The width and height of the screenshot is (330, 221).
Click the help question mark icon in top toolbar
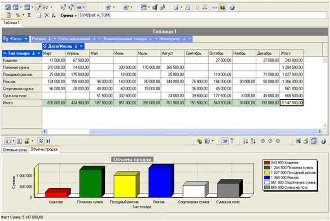pos(231,8)
